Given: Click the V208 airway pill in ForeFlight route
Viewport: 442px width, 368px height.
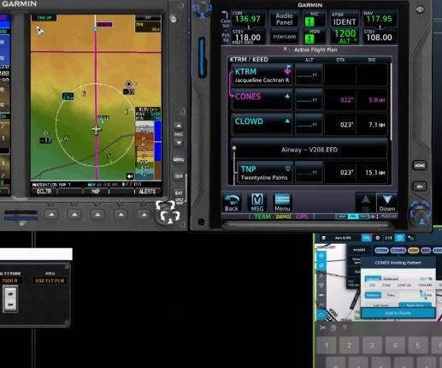Looking at the screenshot, I should (413, 250).
